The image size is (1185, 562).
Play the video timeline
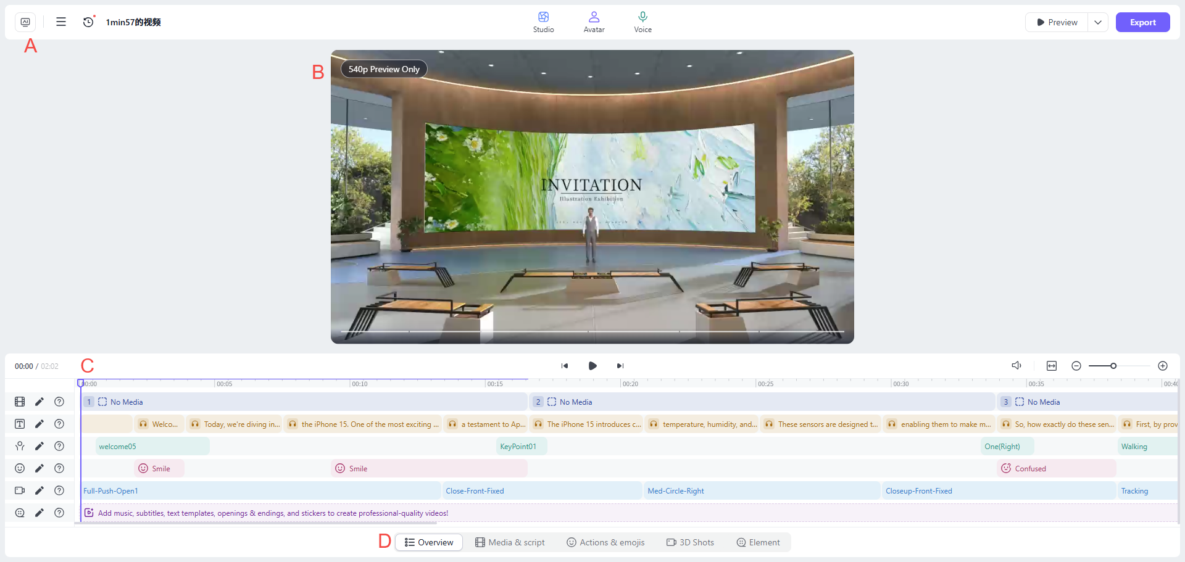[592, 366]
